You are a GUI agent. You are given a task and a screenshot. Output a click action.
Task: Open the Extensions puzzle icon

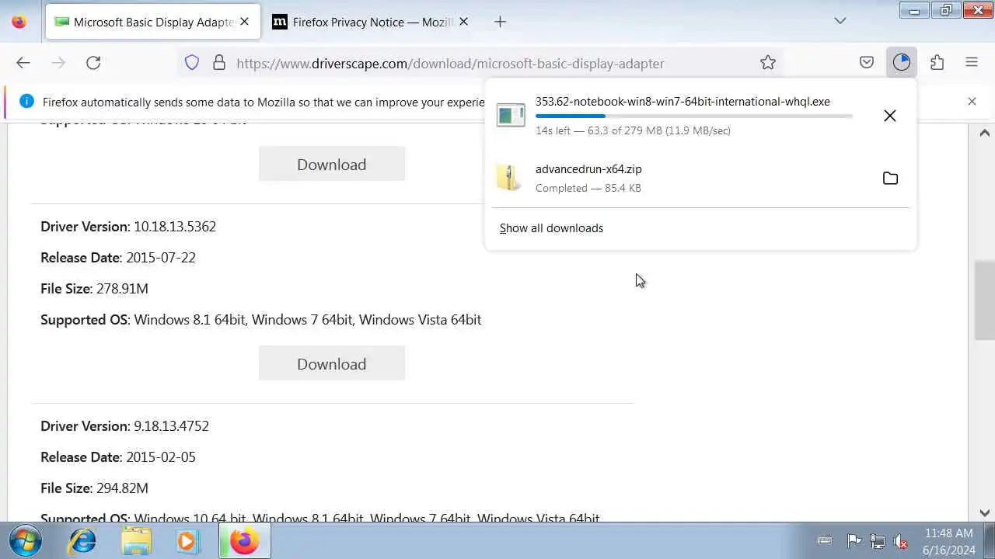coord(937,63)
